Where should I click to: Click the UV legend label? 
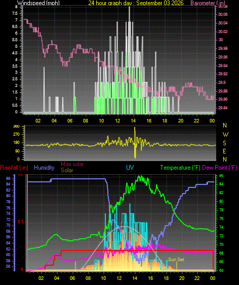click(x=130, y=168)
